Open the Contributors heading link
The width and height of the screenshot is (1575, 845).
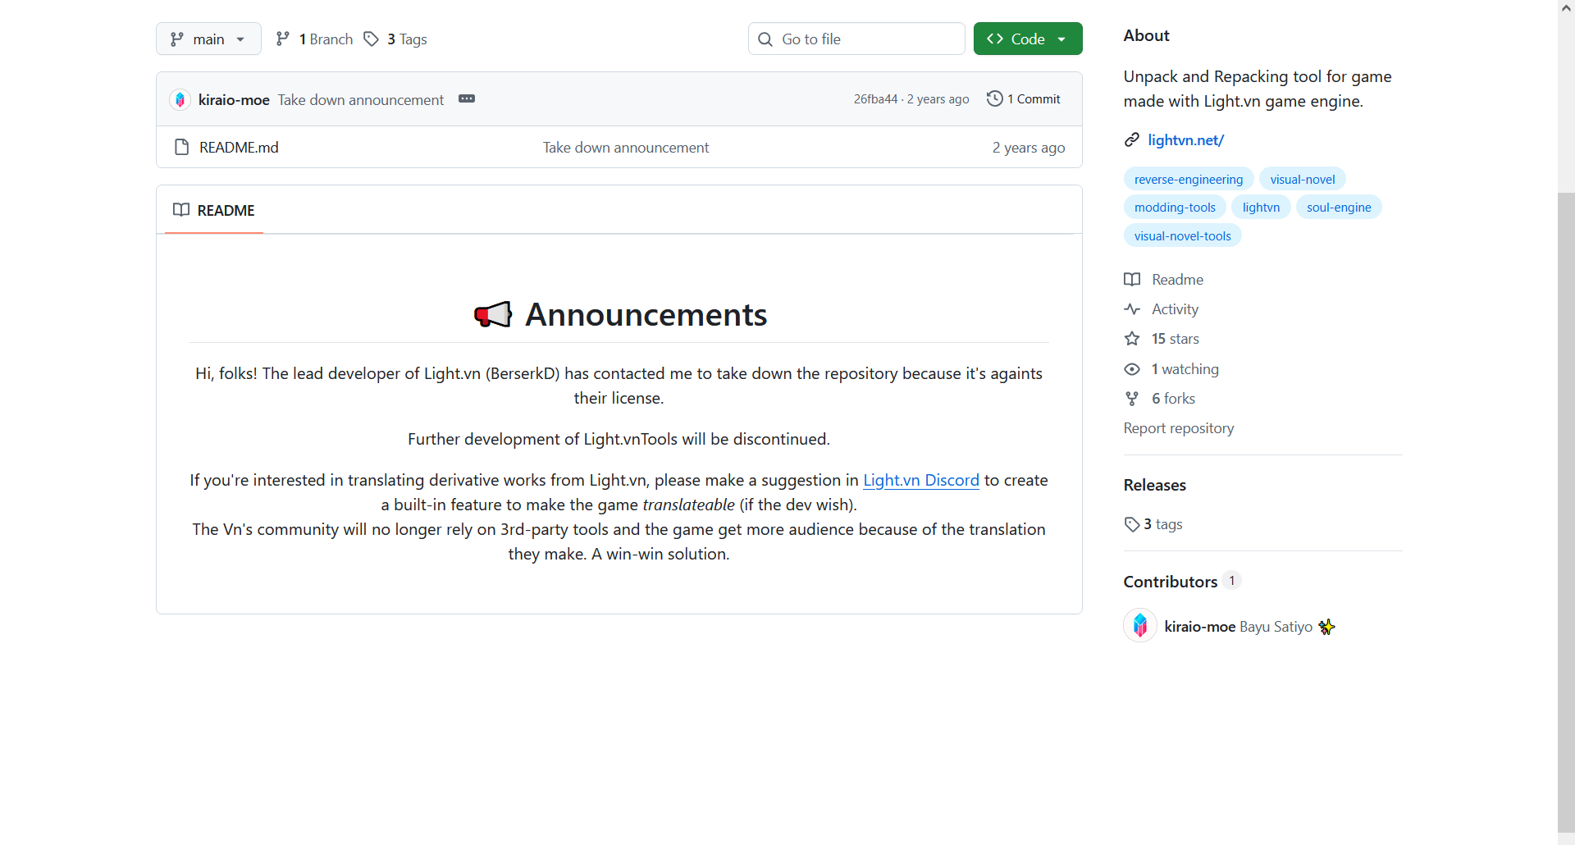point(1171,581)
